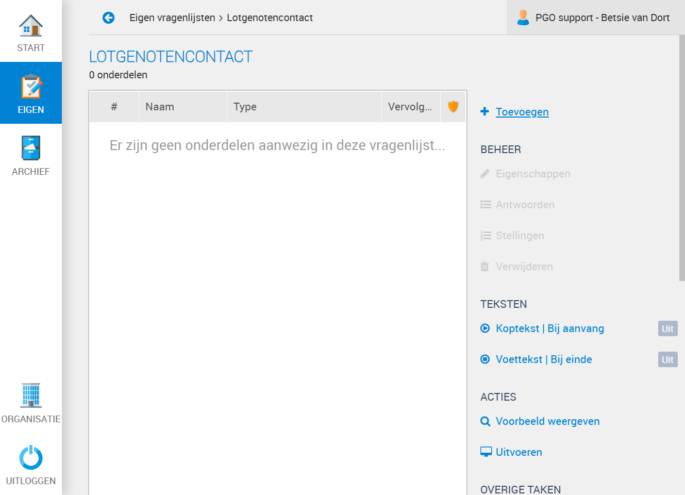Sort by the Naam column header

tap(183, 107)
